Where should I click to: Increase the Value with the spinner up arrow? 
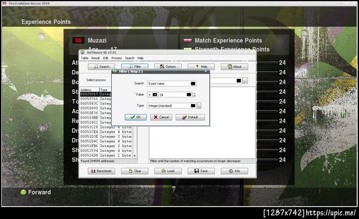point(194,93)
